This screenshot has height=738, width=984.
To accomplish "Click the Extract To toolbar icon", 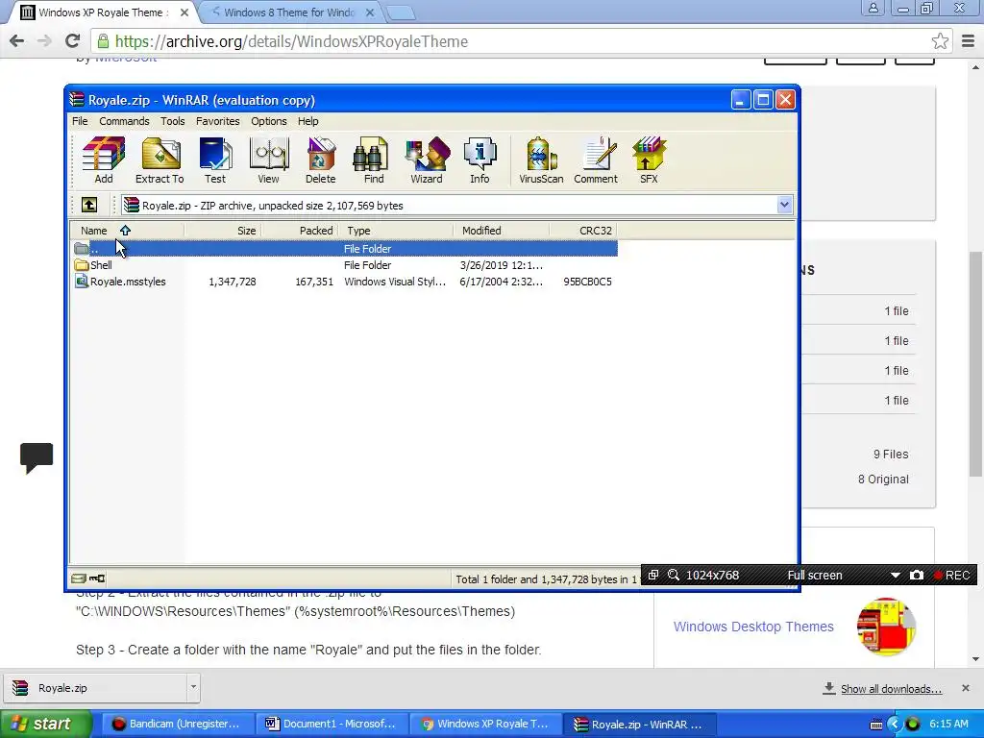I will click(160, 160).
